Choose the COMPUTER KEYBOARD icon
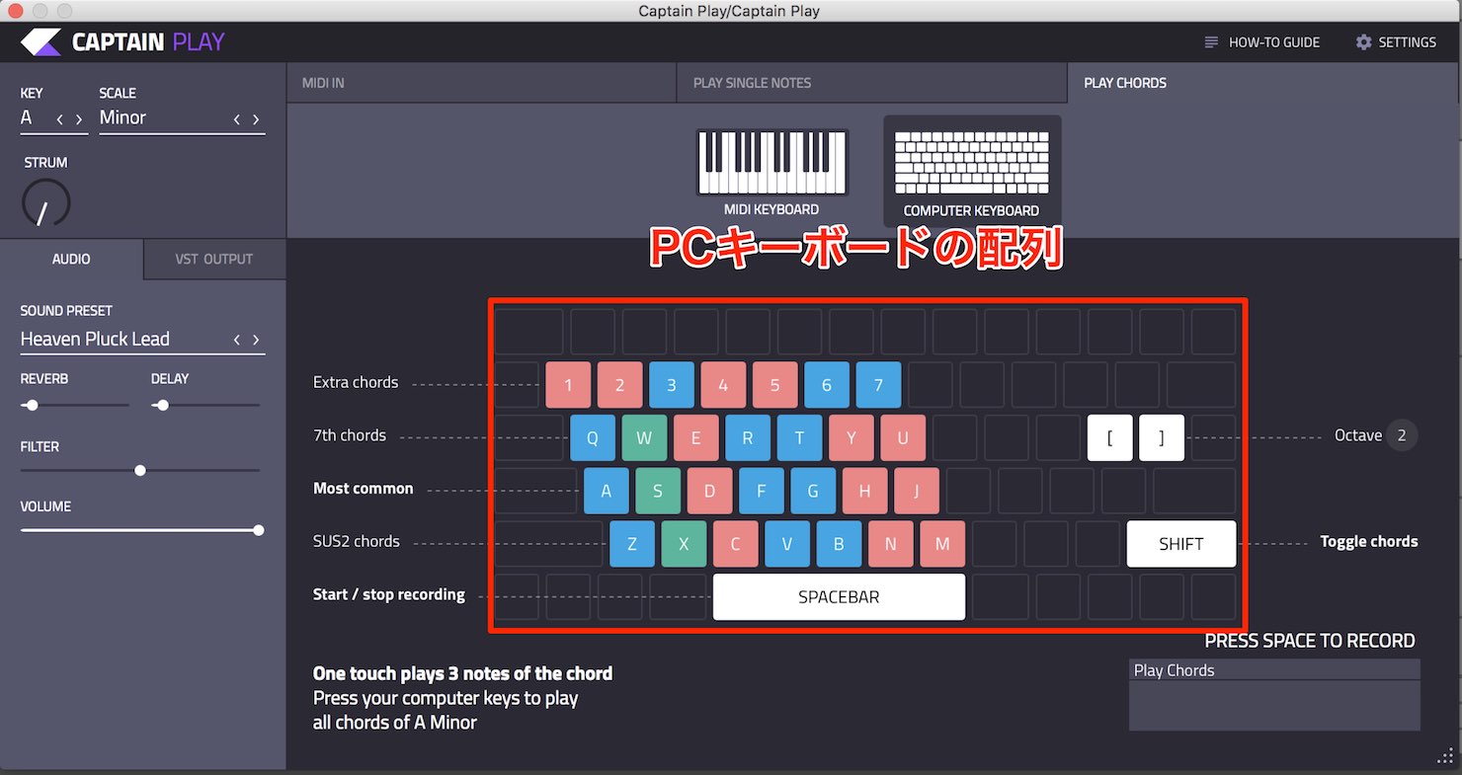Viewport: 1462px width, 775px height. [x=972, y=172]
